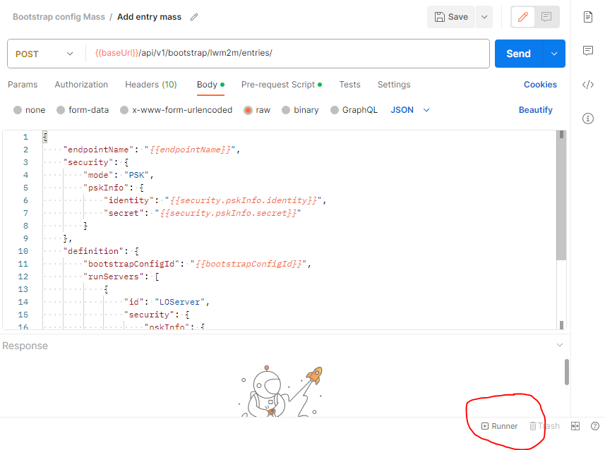Open the Info icon in the right sidebar
Image resolution: width=605 pixels, height=450 pixels.
[x=588, y=118]
